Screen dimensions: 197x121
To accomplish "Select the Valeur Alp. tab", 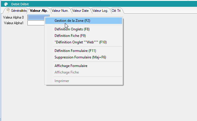I will click(x=39, y=11).
